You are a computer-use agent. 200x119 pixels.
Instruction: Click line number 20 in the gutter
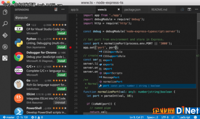point(76,92)
